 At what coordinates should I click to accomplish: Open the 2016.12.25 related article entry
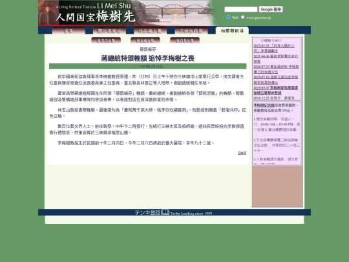tap(274, 98)
